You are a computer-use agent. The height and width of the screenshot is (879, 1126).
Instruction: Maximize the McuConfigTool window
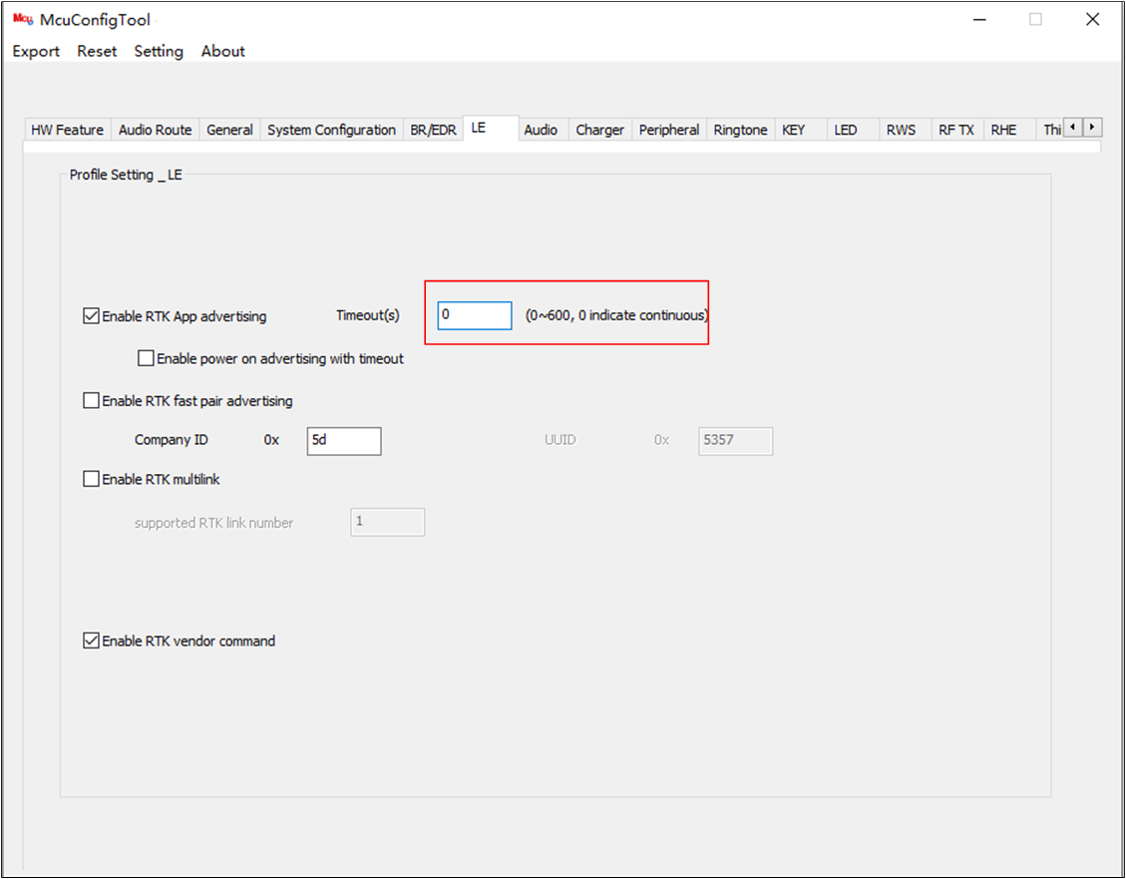pyautogui.click(x=1035, y=19)
